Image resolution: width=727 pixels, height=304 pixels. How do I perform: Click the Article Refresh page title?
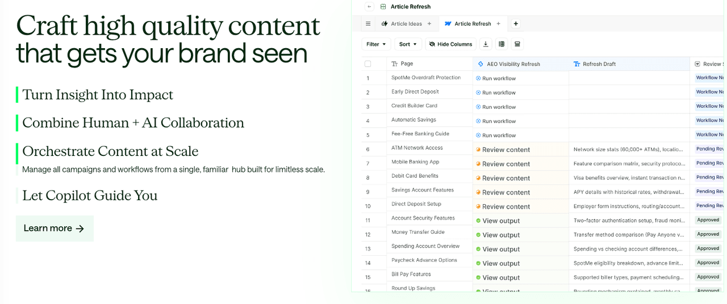pos(411,7)
